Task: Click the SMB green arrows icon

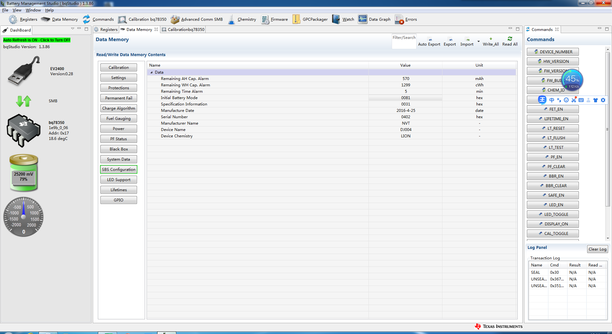Action: click(24, 101)
